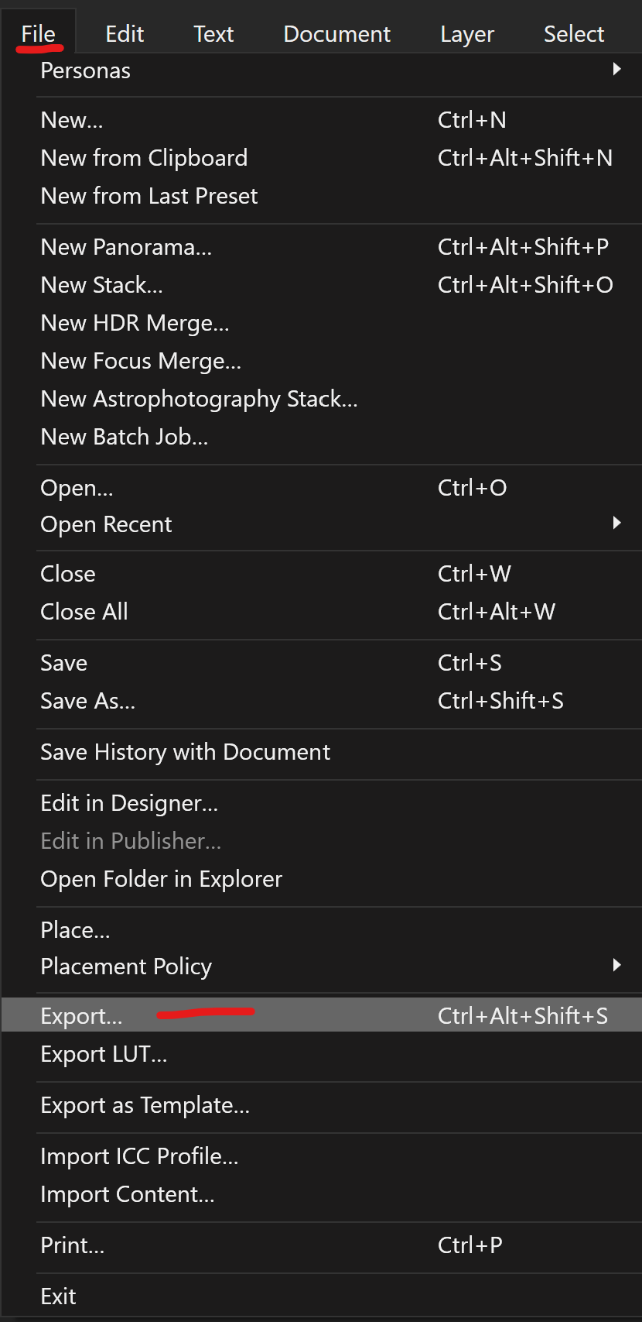
Task: Open the Export dialog
Action: pyautogui.click(x=81, y=1015)
